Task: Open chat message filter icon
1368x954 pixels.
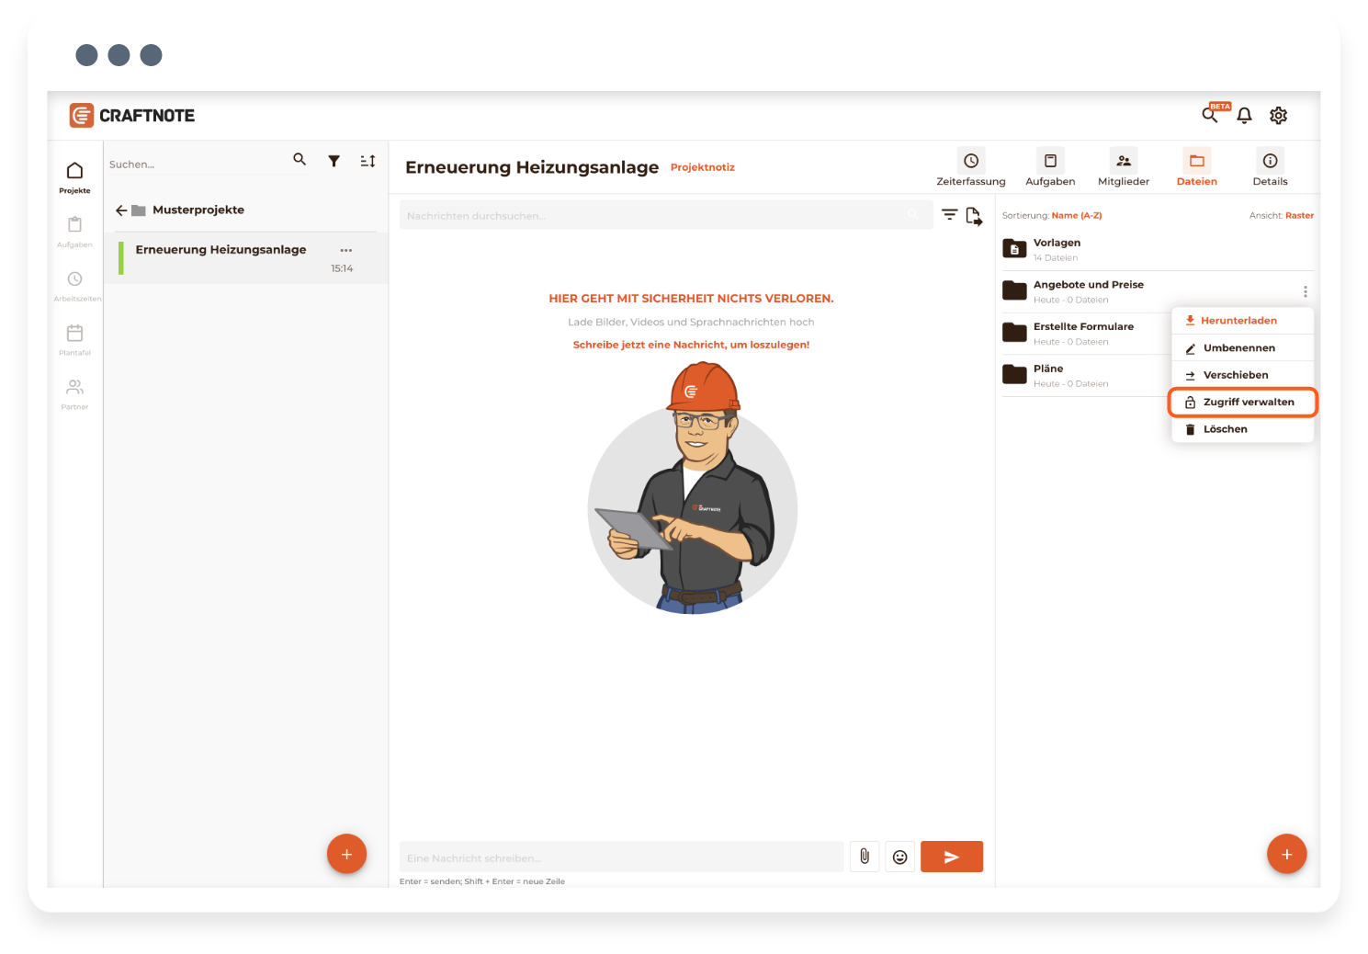Action: [949, 215]
